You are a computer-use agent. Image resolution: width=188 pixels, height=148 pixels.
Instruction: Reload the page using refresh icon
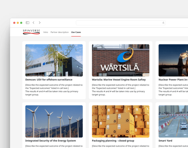(163, 23)
